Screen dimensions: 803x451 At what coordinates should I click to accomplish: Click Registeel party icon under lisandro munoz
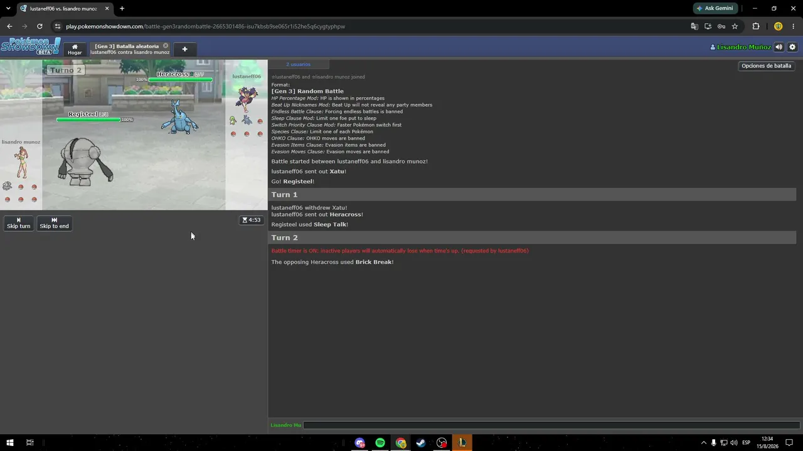(8, 186)
